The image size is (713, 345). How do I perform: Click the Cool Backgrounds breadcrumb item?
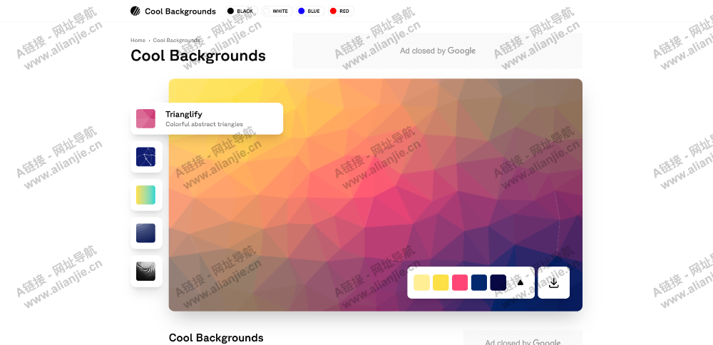(x=176, y=40)
